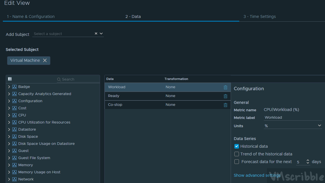Click trash icon for Ready metric
The image size is (325, 183).
click(226, 96)
